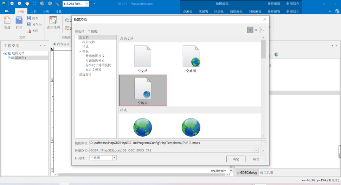341x185 pixels.
Task: Open the 数据路径 dropdown arrow
Action: click(252, 150)
